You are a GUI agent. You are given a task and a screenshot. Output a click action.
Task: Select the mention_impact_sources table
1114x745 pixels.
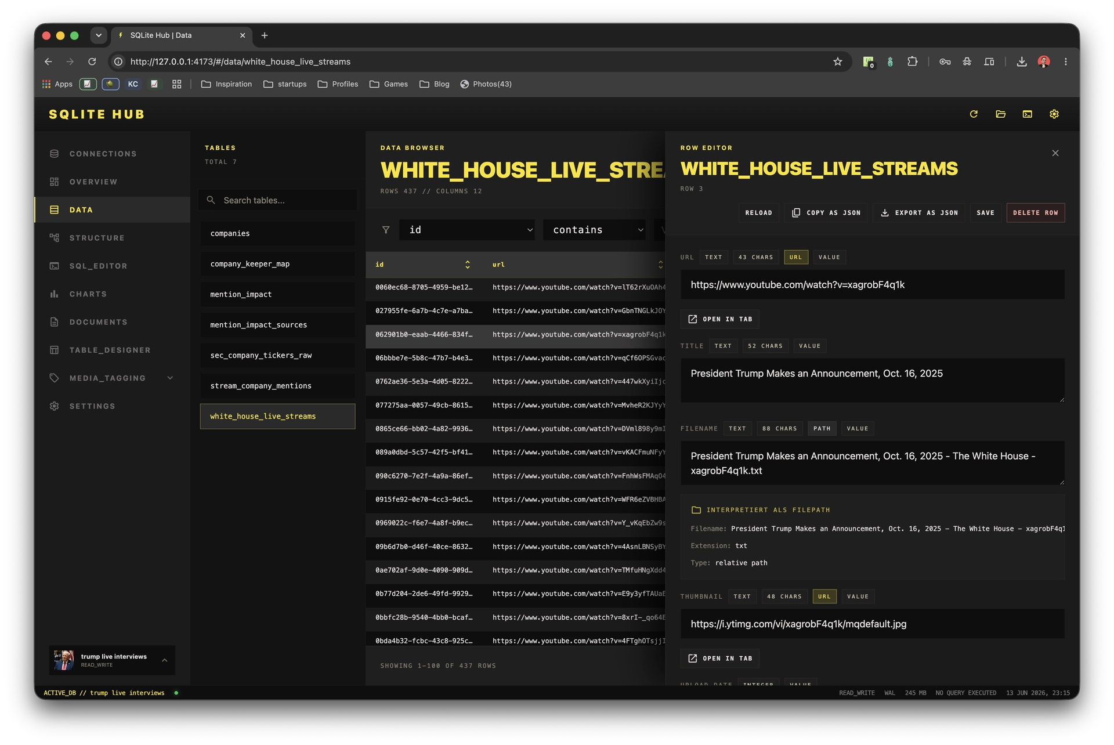pos(277,325)
